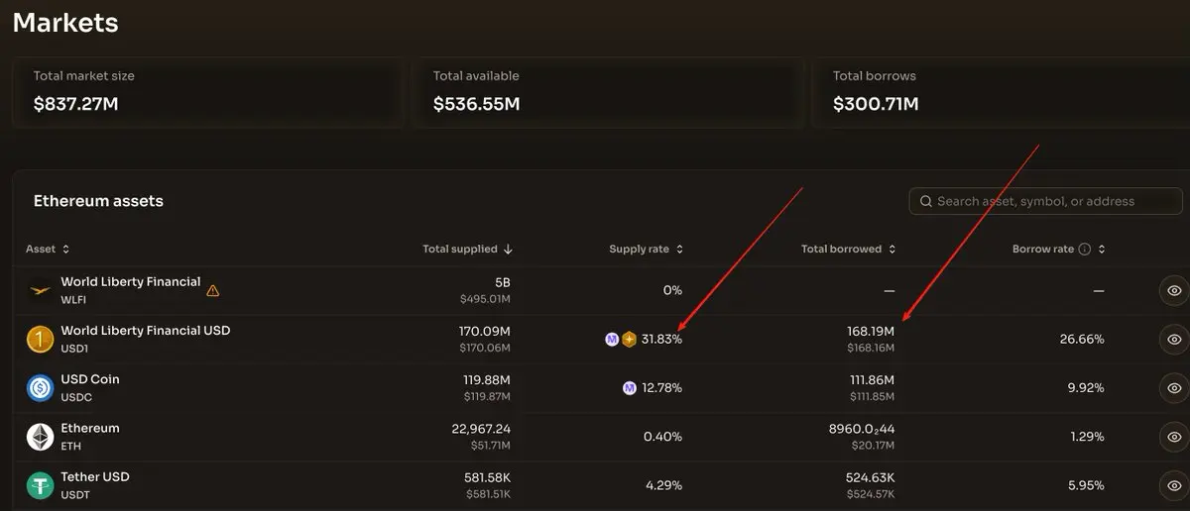Click the USDC token logo icon
Viewport: 1190px width, 511px height.
click(40, 388)
